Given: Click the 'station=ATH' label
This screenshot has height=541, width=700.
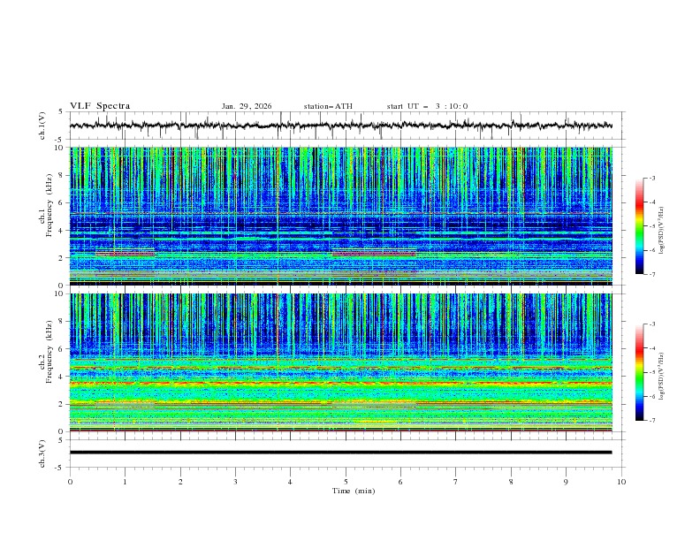Looking at the screenshot, I should pyautogui.click(x=328, y=106).
